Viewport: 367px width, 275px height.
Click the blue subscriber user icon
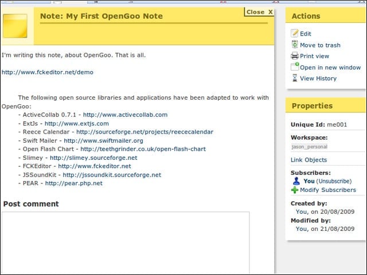point(296,181)
